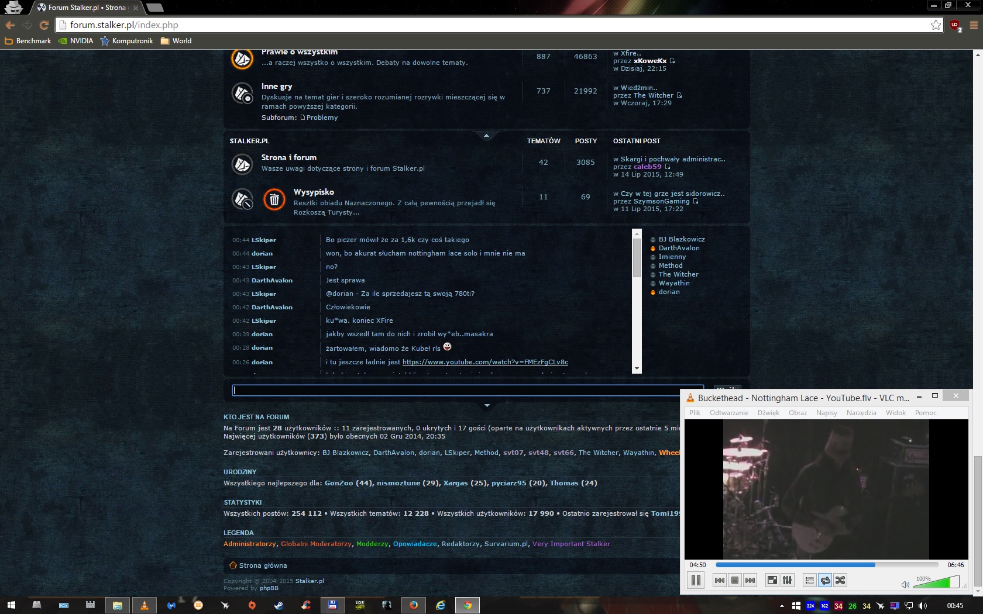This screenshot has height=614, width=983.
Task: Stop playback in VLC
Action: point(735,580)
